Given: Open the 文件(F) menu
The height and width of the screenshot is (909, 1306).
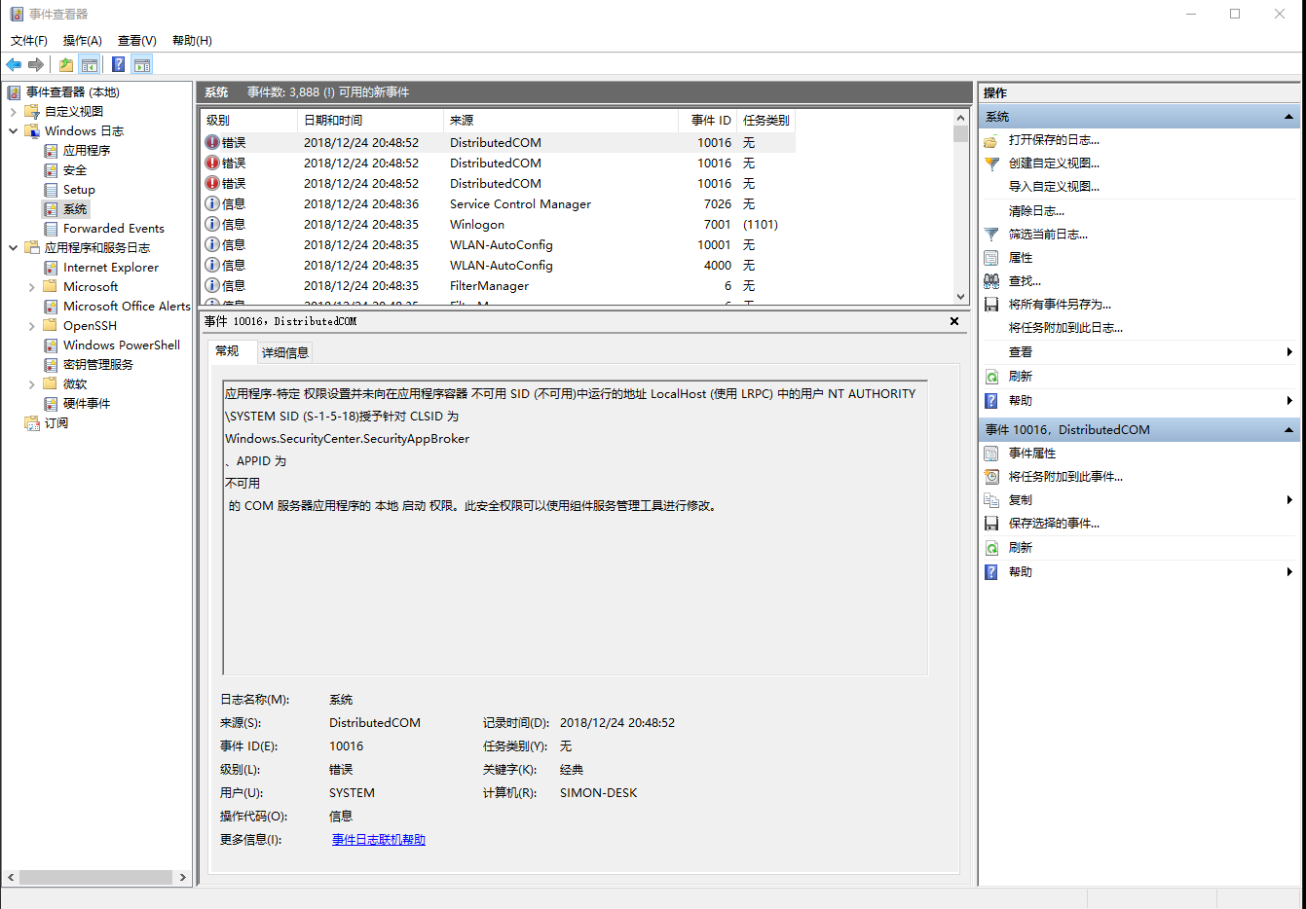Looking at the screenshot, I should [x=29, y=40].
